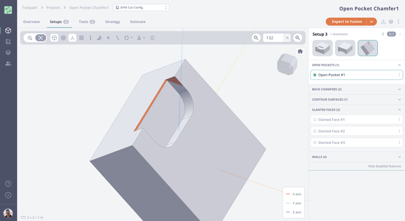Image resolution: width=405 pixels, height=221 pixels.
Task: Click the Export to Fusion button
Action: [x=346, y=22]
